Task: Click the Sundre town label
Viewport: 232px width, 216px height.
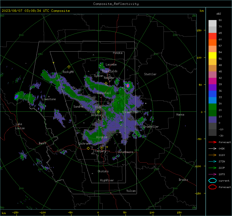Action: [x=78, y=106]
